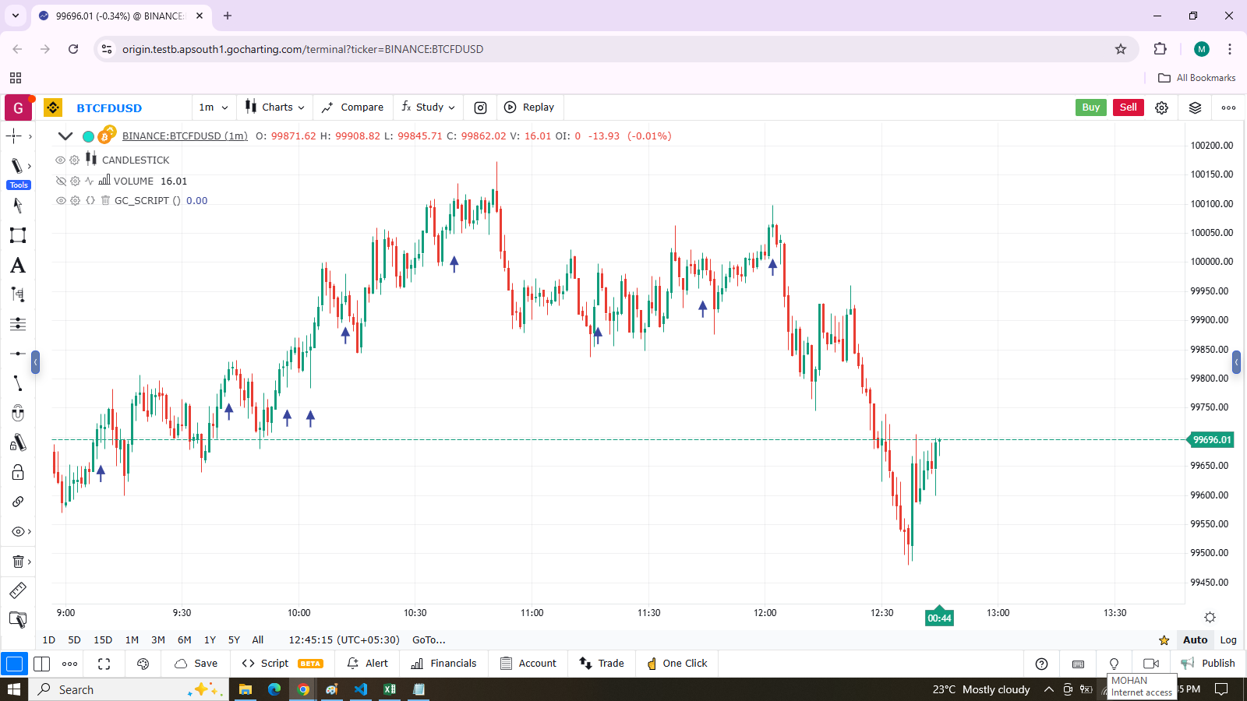The width and height of the screenshot is (1247, 701).
Task: Click the Windows taskbar Search box
Action: (x=117, y=689)
